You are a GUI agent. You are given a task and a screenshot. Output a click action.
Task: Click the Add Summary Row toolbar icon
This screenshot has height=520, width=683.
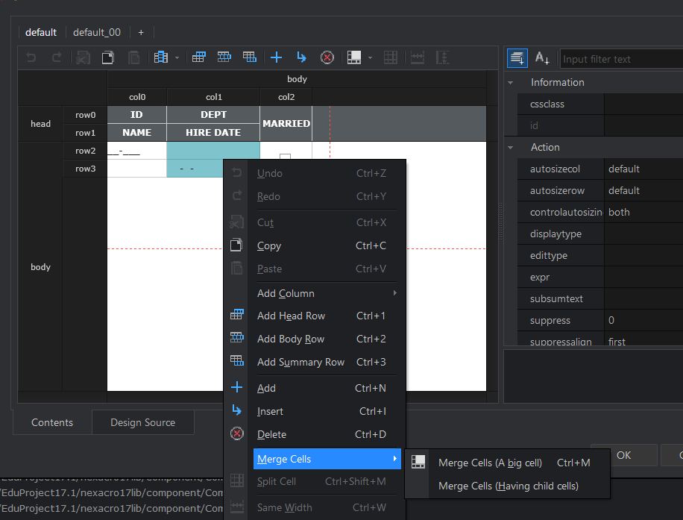(250, 57)
